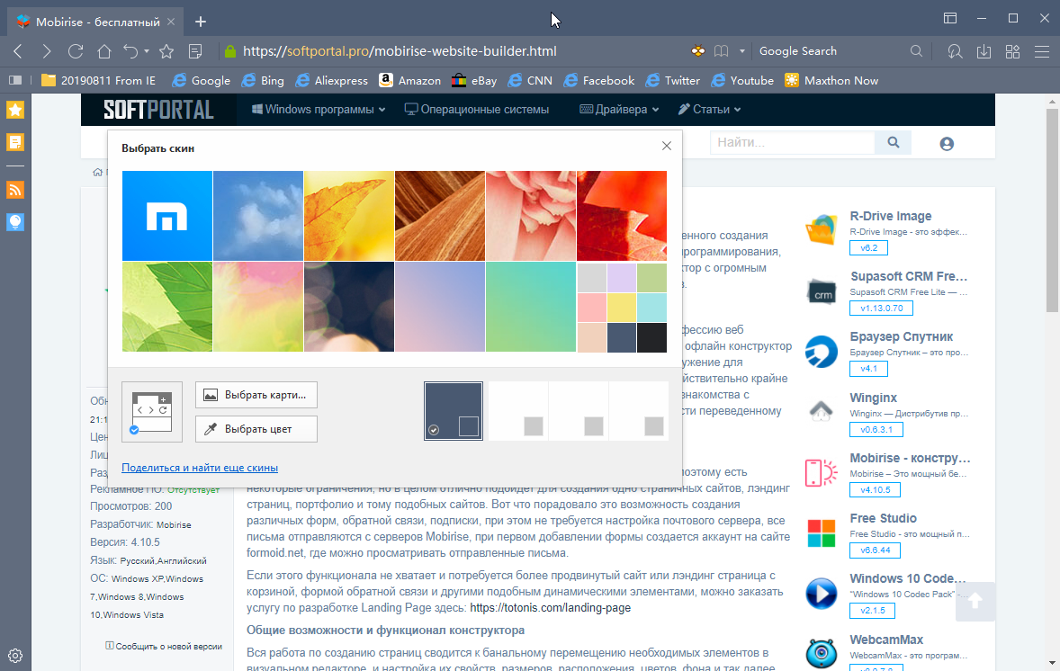
Task: Open the download manager icon
Action: [x=984, y=51]
